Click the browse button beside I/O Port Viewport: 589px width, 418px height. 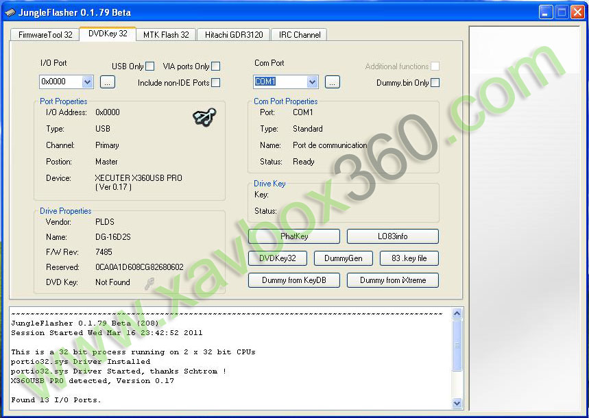pos(108,82)
